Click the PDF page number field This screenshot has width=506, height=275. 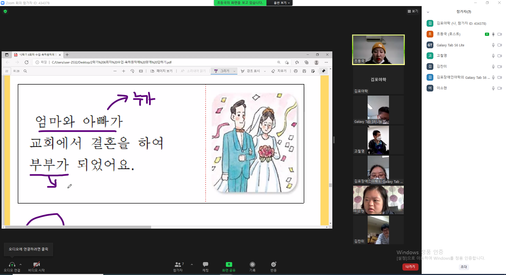(7, 71)
